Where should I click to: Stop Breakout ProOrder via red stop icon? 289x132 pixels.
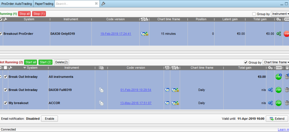tap(286, 34)
